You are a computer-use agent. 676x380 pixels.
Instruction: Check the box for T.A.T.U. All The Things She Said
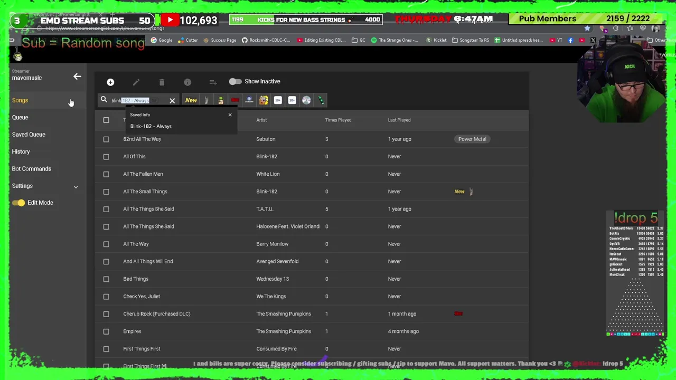click(x=106, y=209)
